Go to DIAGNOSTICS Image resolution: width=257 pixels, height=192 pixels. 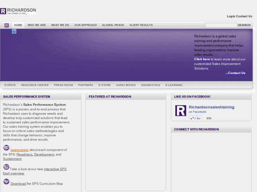click(x=151, y=85)
